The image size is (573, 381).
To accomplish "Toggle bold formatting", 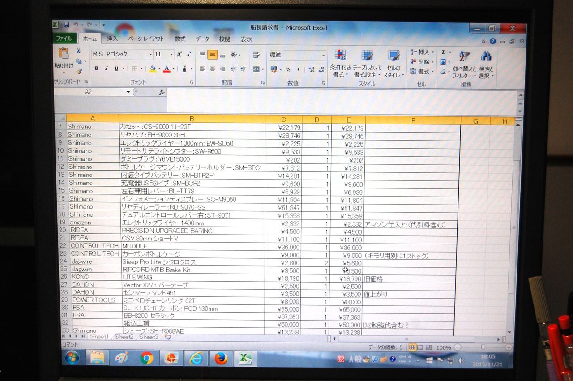I will tap(96, 68).
